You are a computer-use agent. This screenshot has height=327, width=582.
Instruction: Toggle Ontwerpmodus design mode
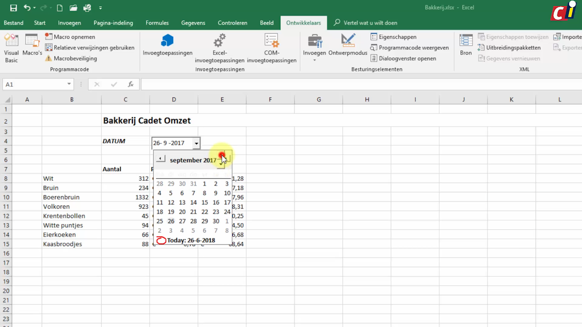348,45
